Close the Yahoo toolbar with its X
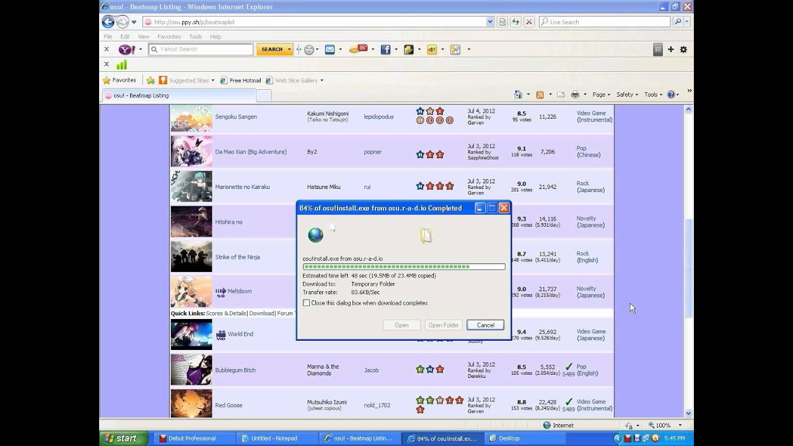Image resolution: width=793 pixels, height=446 pixels. (x=107, y=50)
